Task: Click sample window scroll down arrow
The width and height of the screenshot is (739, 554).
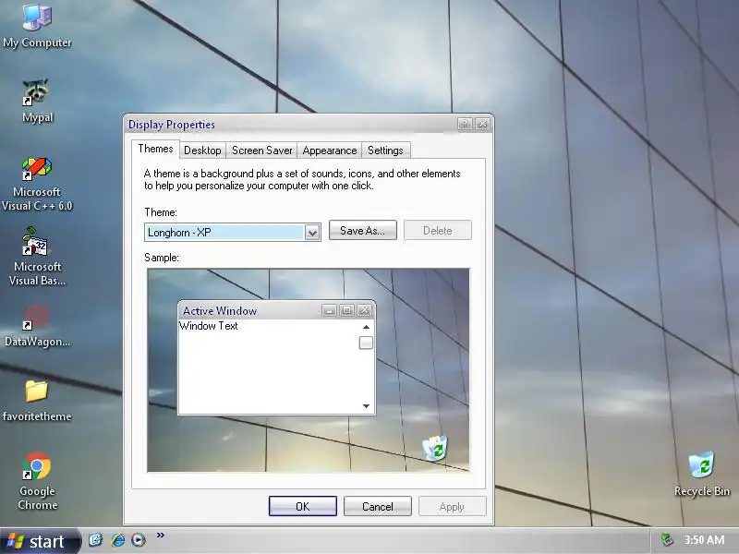Action: (x=366, y=406)
